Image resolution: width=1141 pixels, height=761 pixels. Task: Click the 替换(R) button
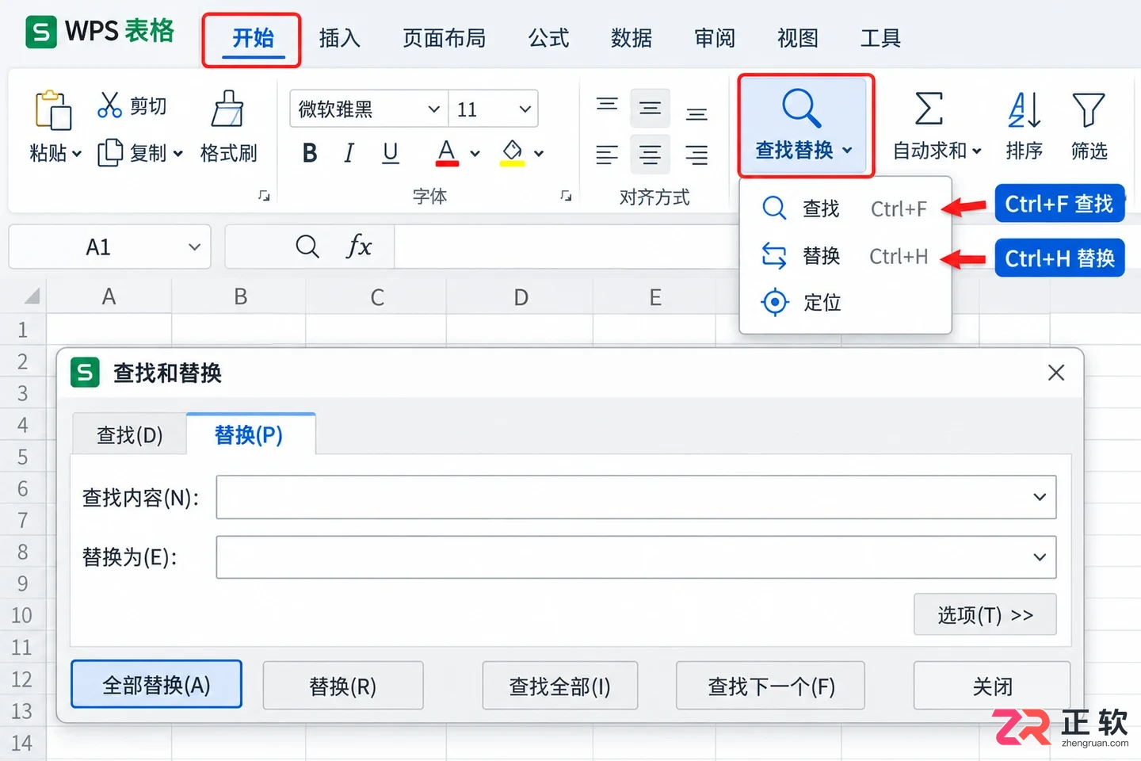pos(343,686)
